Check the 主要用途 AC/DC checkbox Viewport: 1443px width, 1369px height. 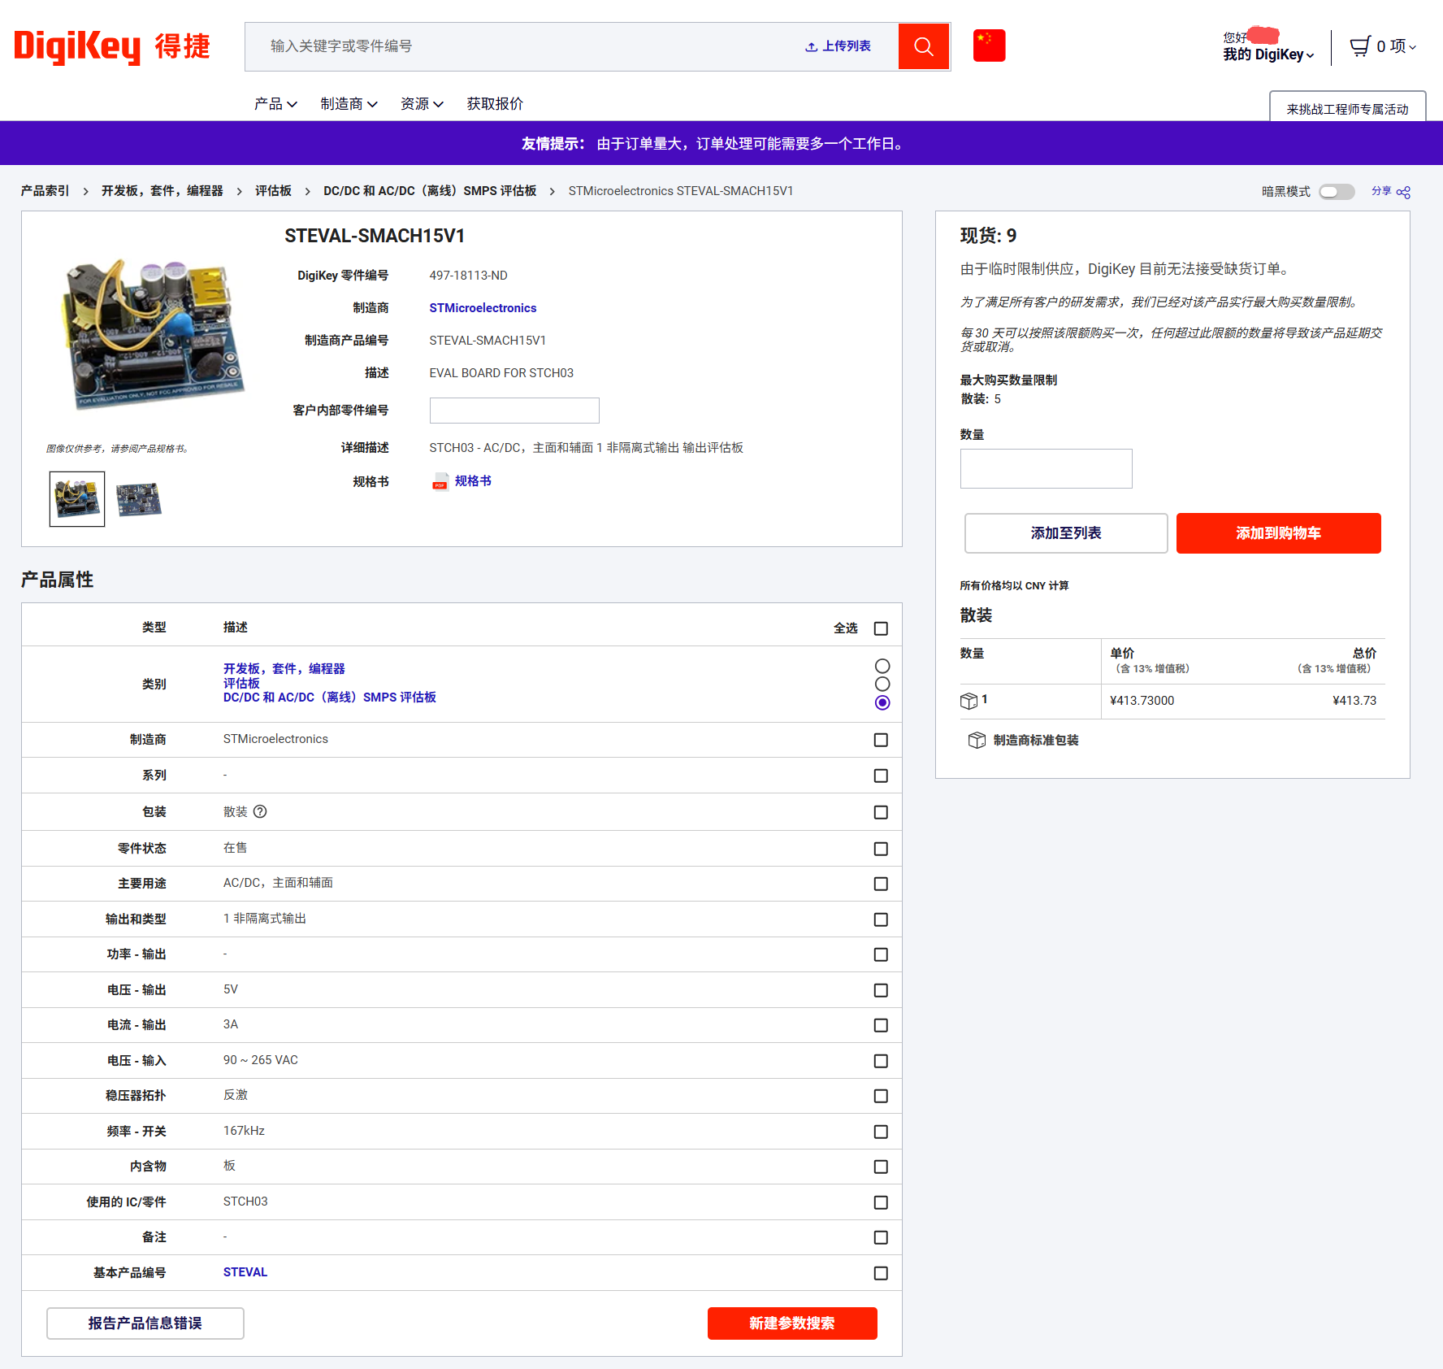point(881,884)
